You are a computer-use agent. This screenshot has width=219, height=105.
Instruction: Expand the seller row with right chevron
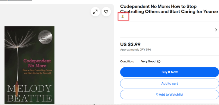tap(216, 30)
